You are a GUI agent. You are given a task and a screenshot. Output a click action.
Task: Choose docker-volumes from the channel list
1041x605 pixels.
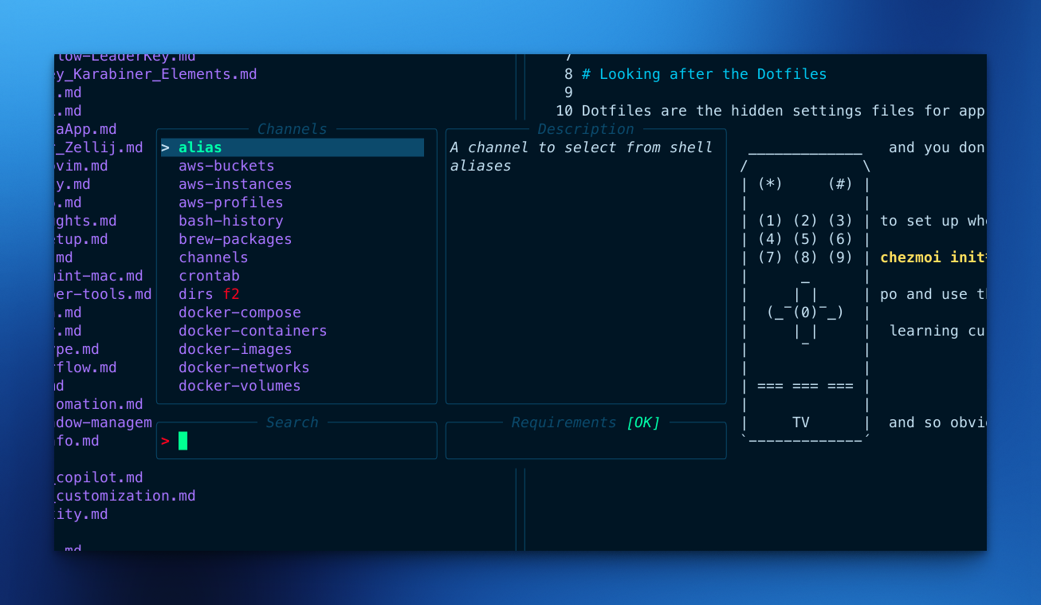[x=239, y=386]
